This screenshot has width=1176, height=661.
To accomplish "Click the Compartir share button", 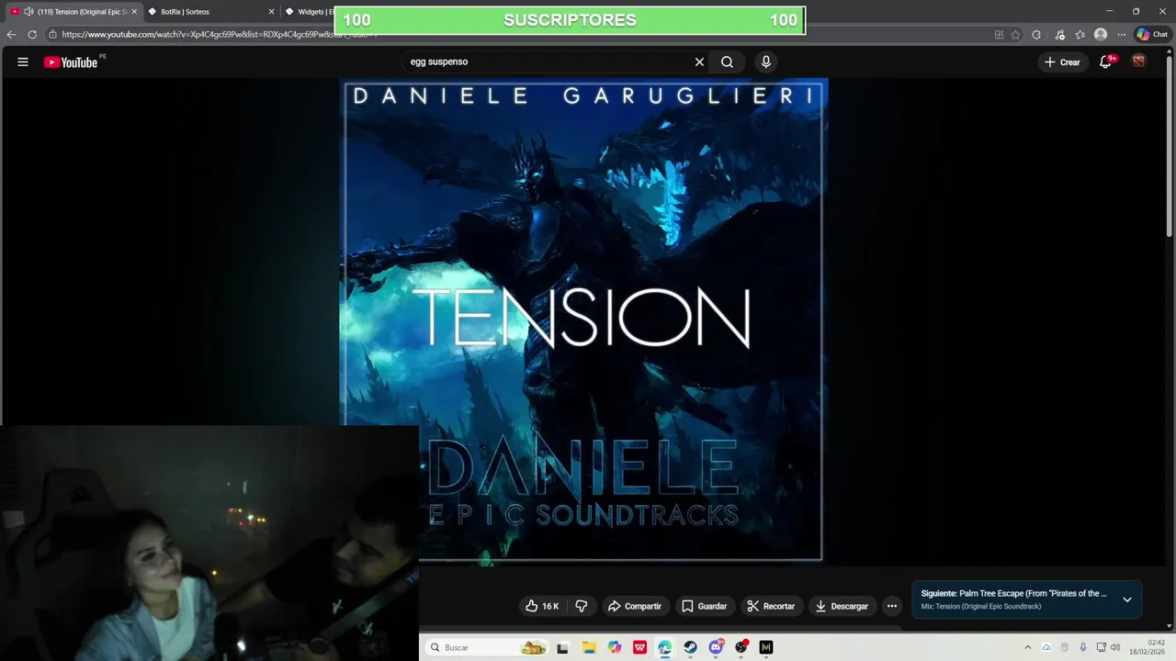I will pos(635,606).
